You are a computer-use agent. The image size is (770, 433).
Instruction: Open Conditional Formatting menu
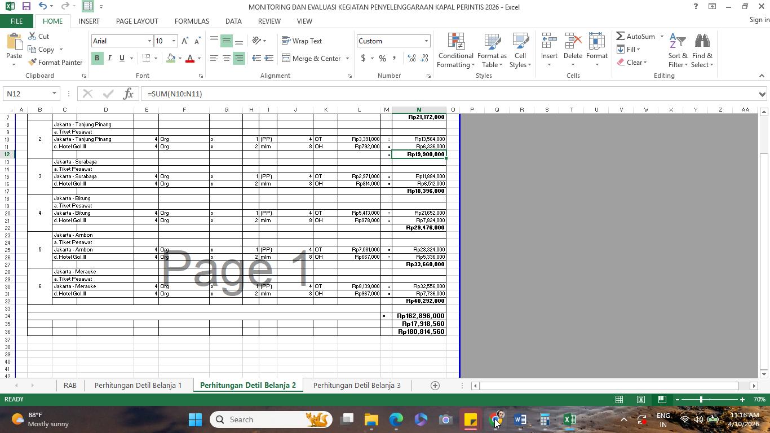456,51
